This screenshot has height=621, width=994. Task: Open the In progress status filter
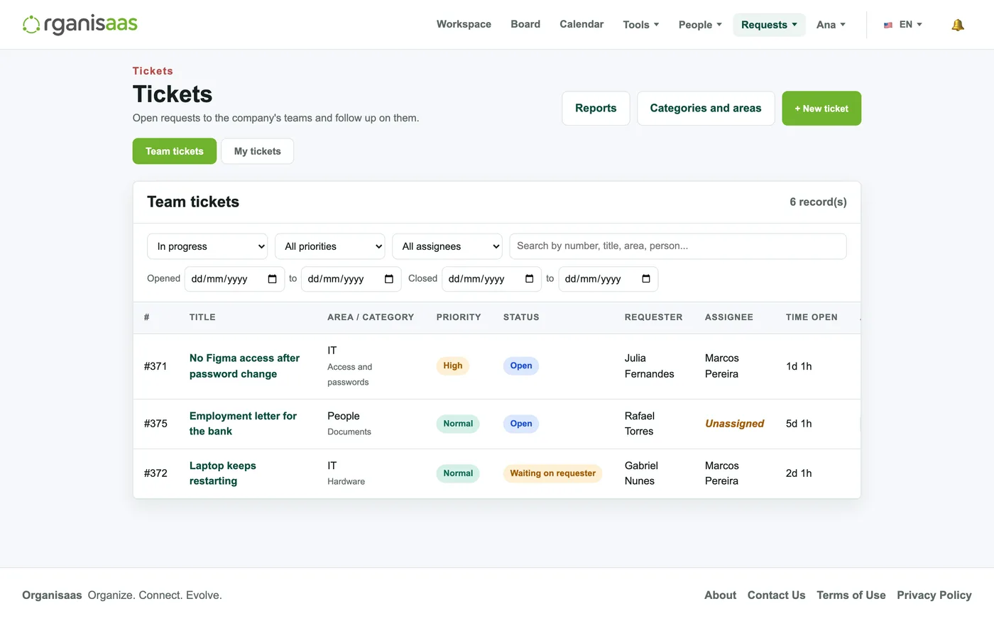(x=207, y=246)
